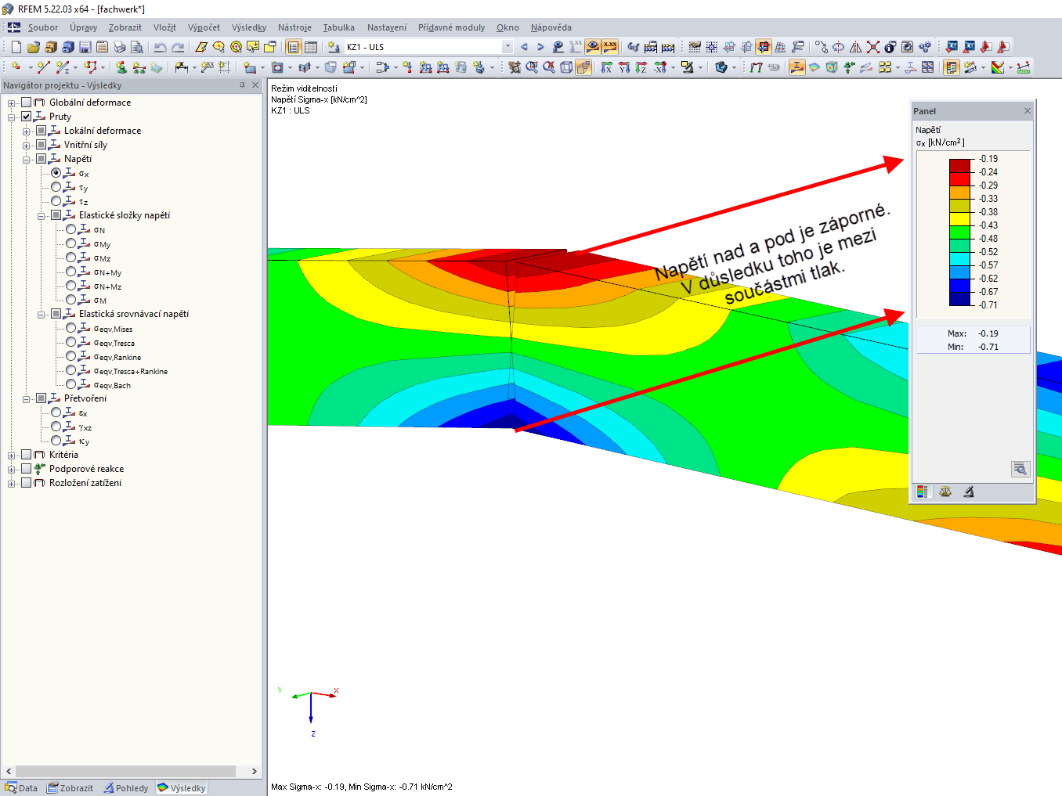Click the navigator scroll right arrow
1062x796 pixels.
254,771
